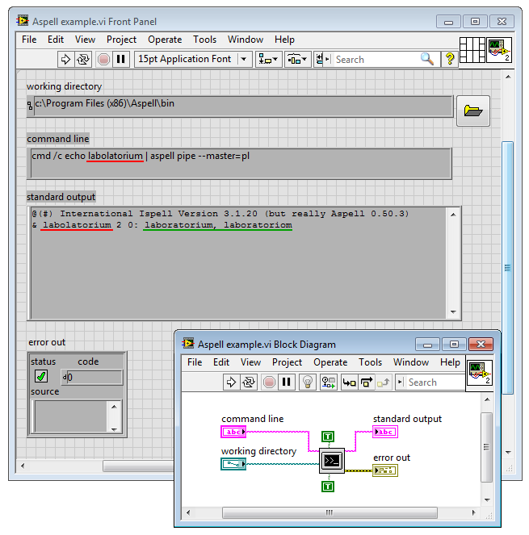Click working directory path field
Image resolution: width=529 pixels, height=535 pixels.
243,107
